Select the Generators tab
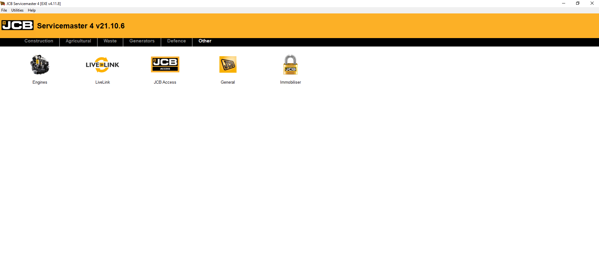 [142, 41]
